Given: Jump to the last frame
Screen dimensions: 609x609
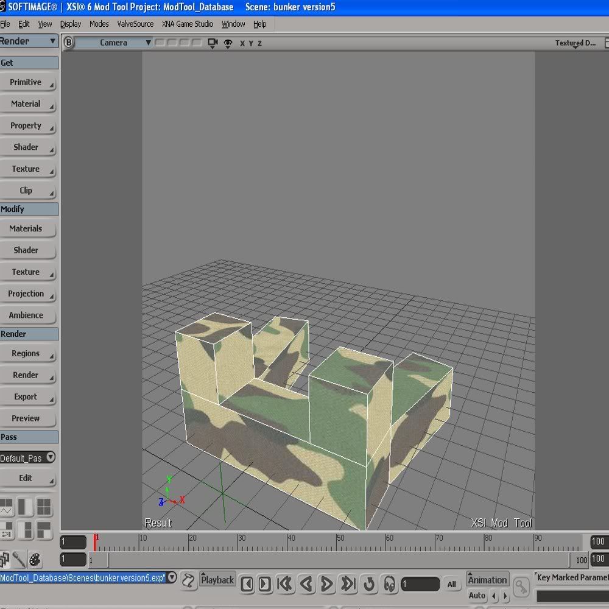Looking at the screenshot, I should pos(348,584).
